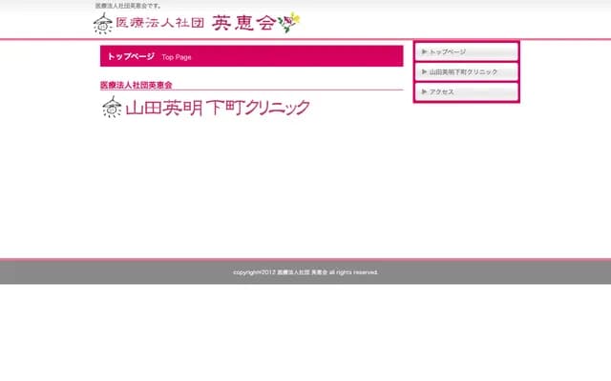Click the arrow icon beside sidebar 山田英明下町クリニック
This screenshot has height=381, width=611.
tap(424, 71)
